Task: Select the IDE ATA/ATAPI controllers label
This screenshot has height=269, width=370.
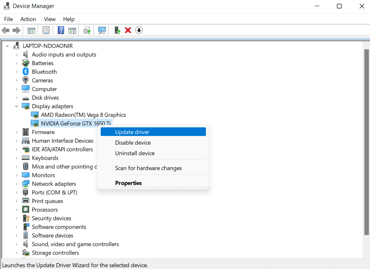Action: pos(62,149)
